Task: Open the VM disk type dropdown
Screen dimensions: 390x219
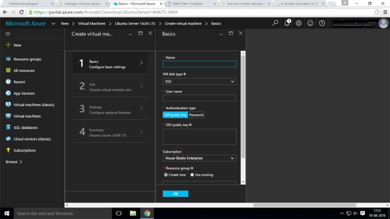Action: pos(199,82)
